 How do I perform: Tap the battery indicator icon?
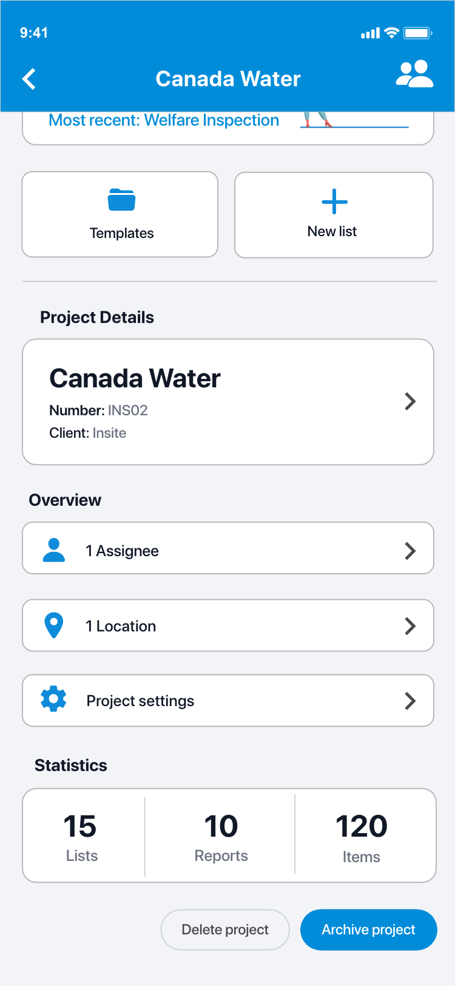(x=417, y=33)
